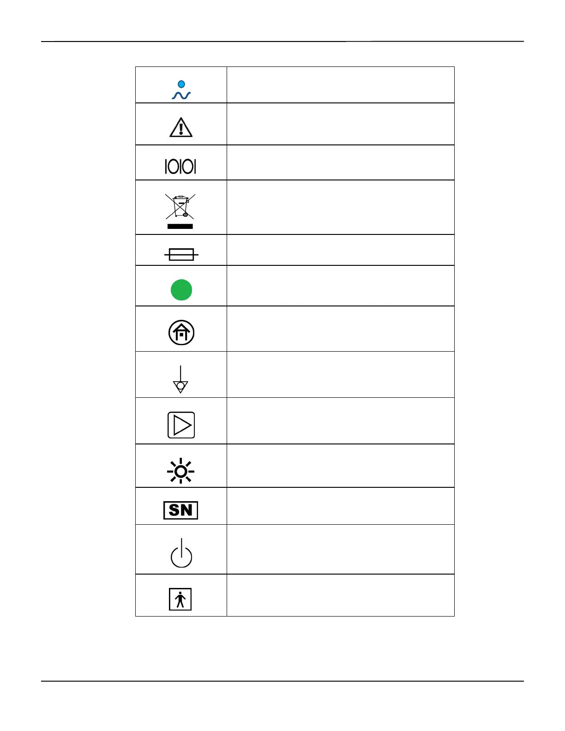
Task: Click the blue dot and wave symbol
Action: click(181, 90)
